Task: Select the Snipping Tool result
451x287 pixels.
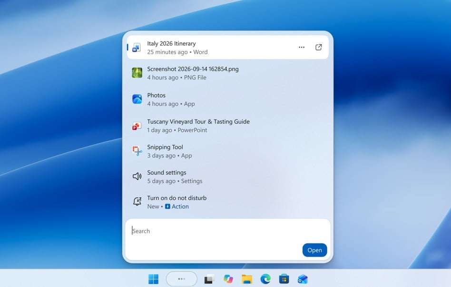Action: click(228, 151)
